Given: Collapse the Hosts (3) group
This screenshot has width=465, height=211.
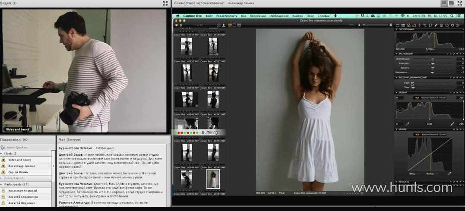Looking at the screenshot, I should click(x=2, y=154).
